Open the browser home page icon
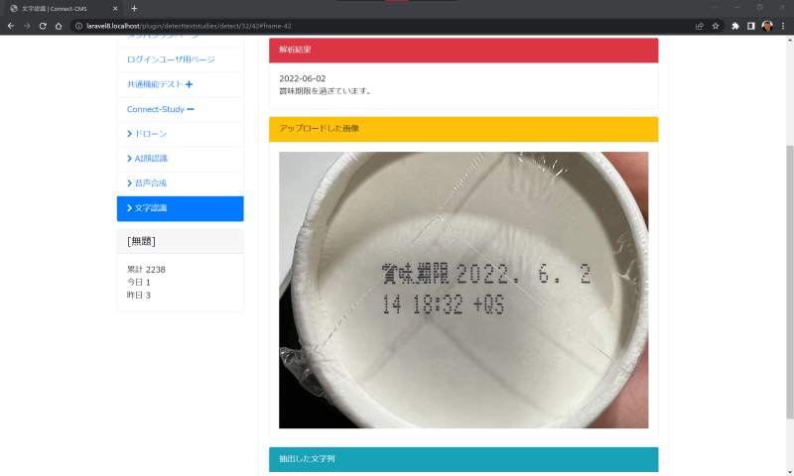Viewport: 794px width, 476px height. pyautogui.click(x=59, y=26)
